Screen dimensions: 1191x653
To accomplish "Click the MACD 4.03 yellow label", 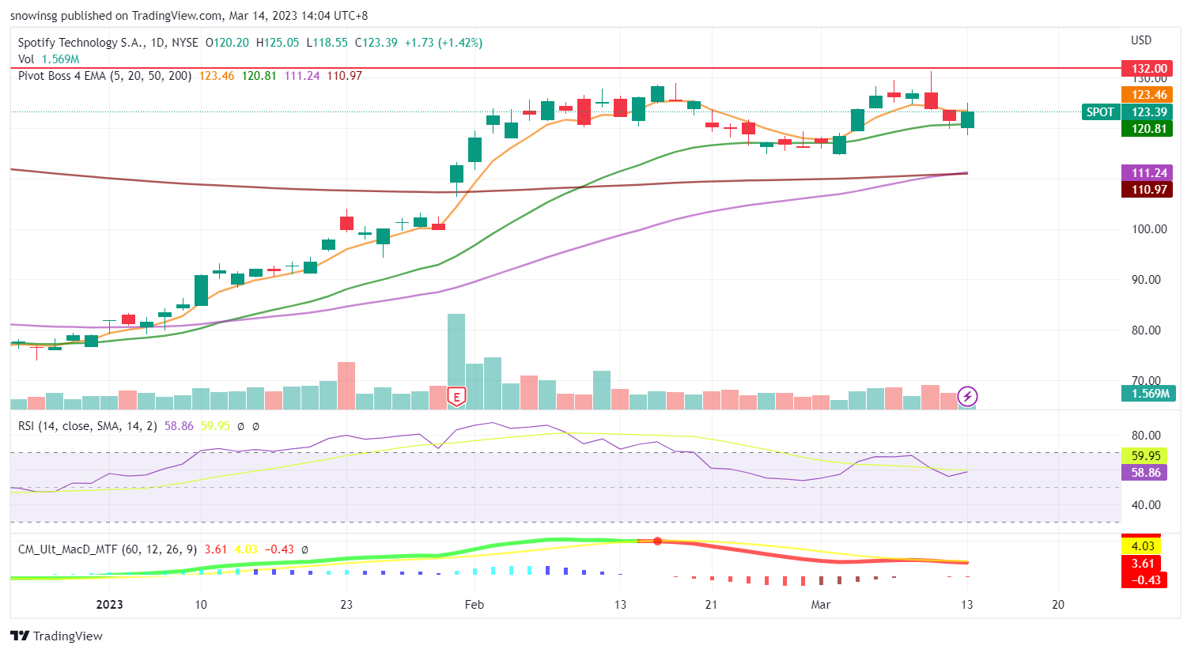I will [x=1141, y=546].
